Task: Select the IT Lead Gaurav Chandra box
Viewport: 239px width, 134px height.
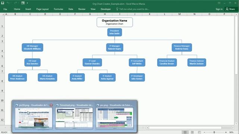Action: [x=92, y=62]
